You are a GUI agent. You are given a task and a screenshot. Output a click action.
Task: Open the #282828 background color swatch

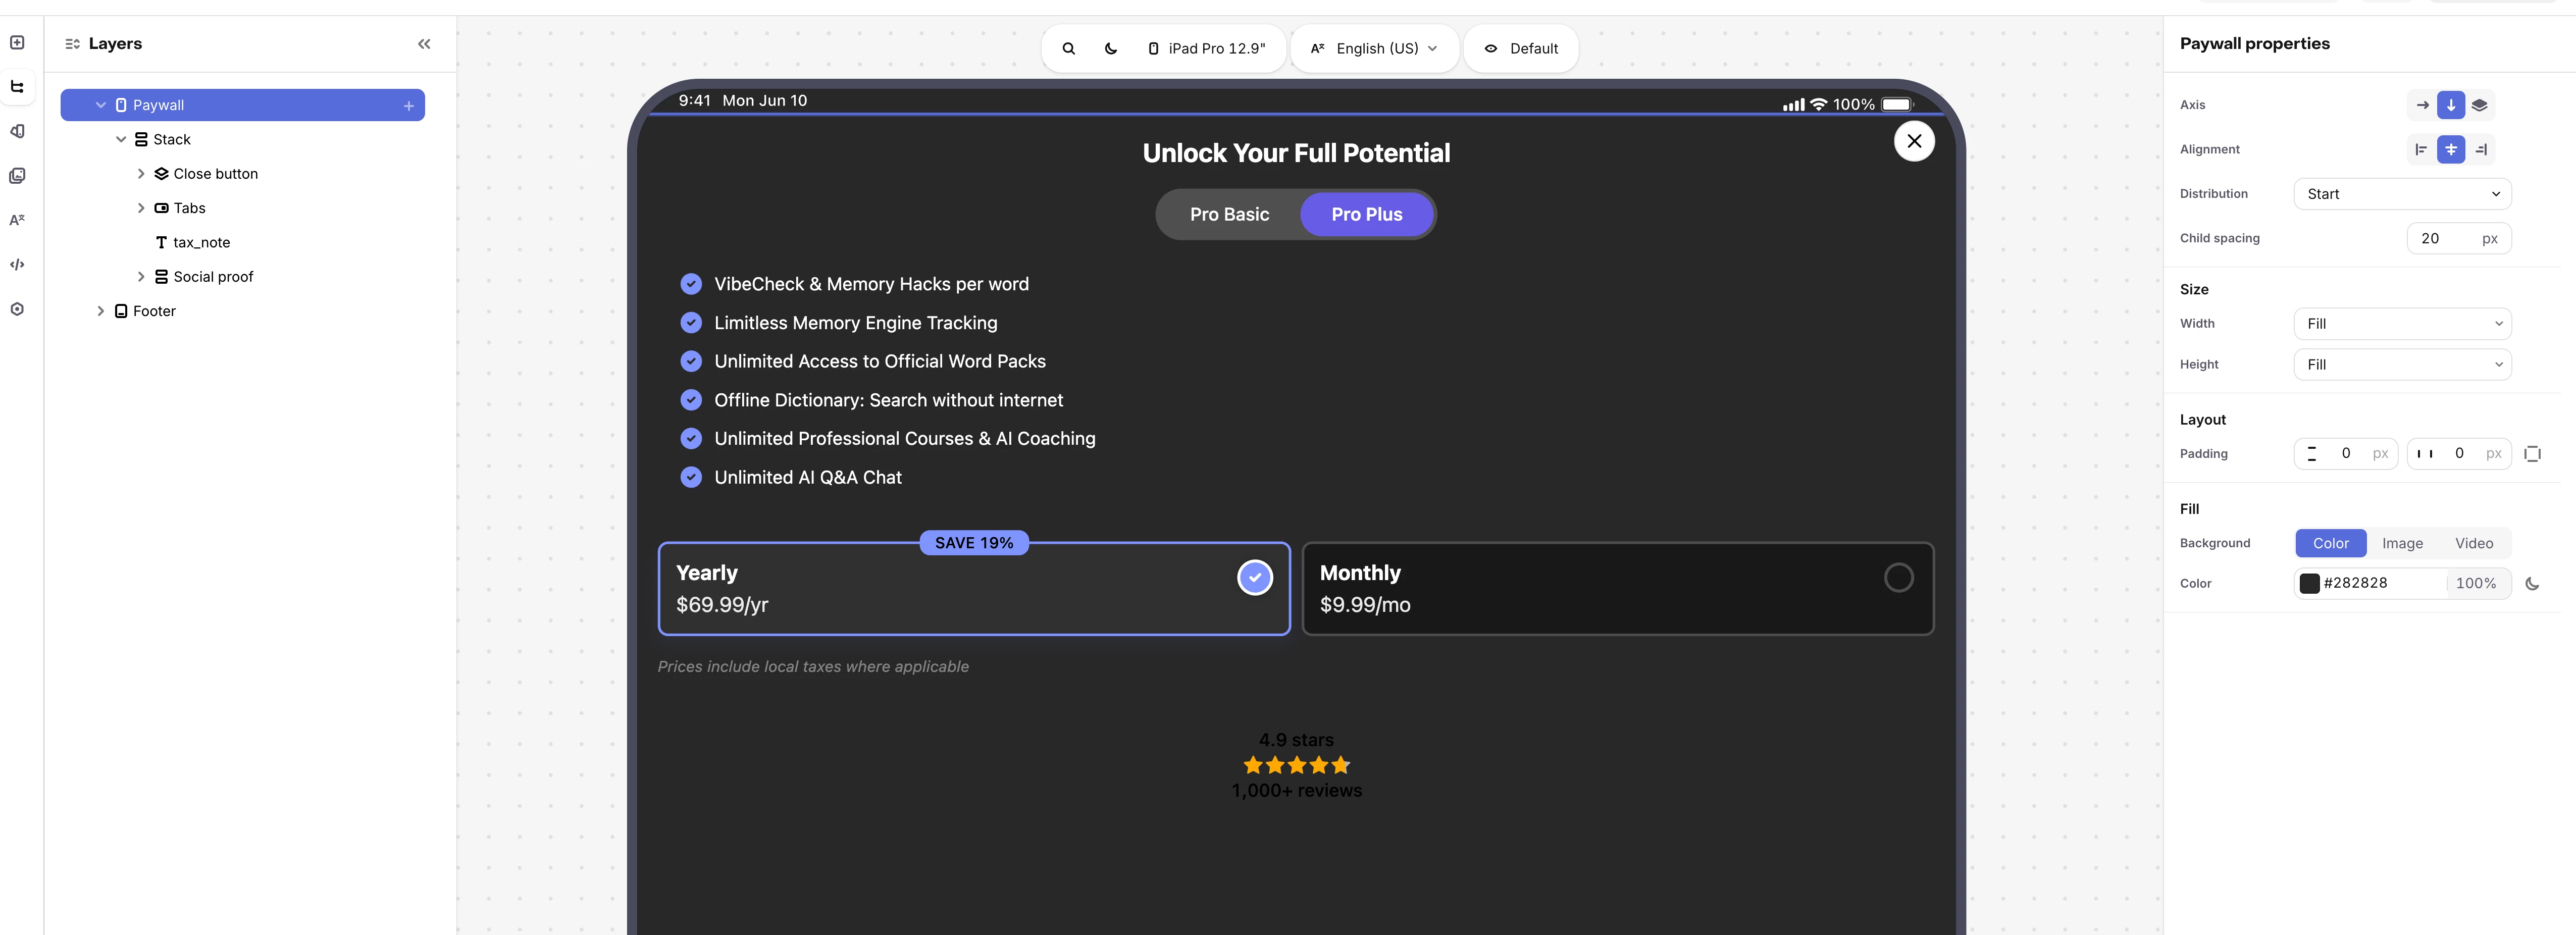(2309, 584)
